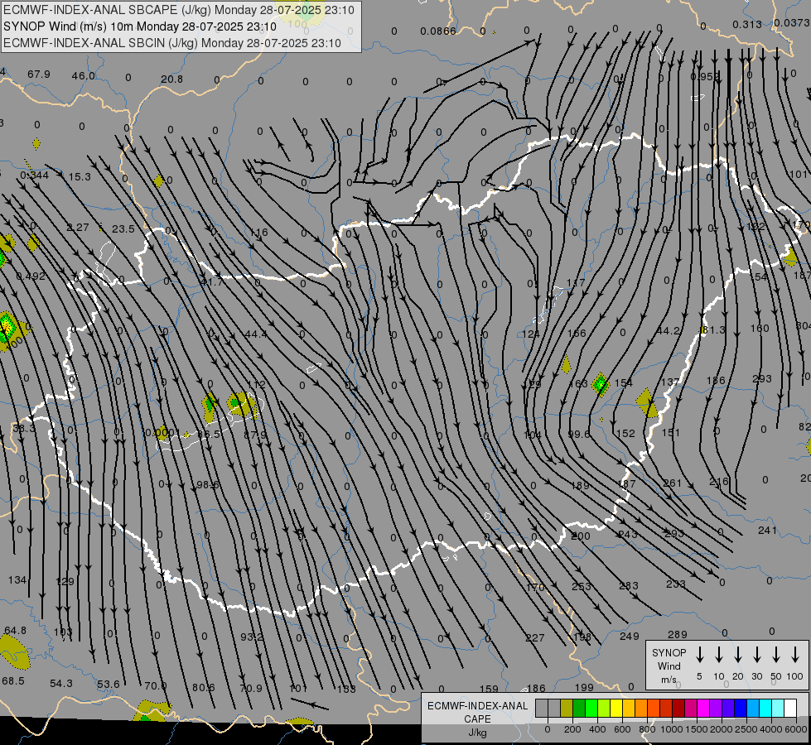Viewport: 811px width, 745px height.
Task: Click the olive CAPE patch below value 137
Action: coord(647,403)
